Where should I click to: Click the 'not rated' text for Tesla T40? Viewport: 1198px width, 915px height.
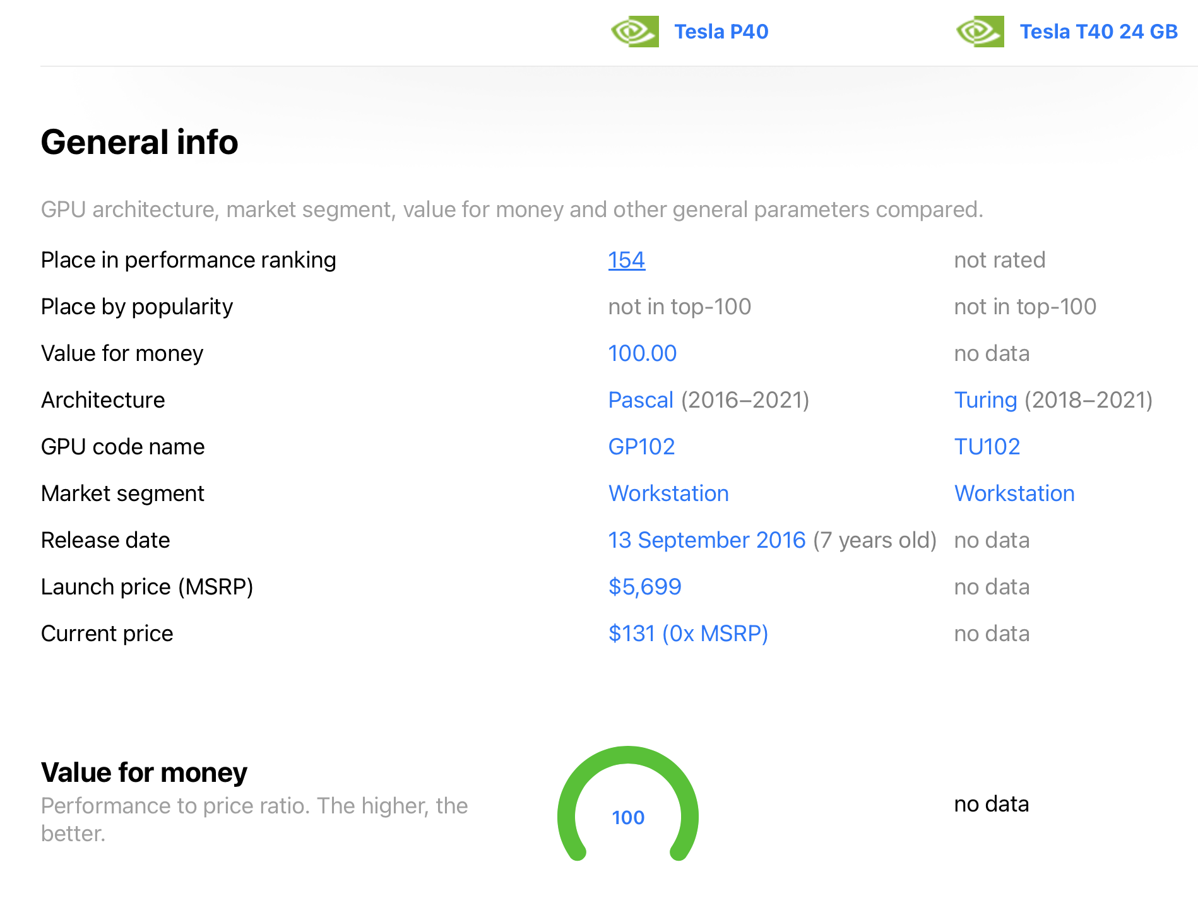click(1000, 260)
